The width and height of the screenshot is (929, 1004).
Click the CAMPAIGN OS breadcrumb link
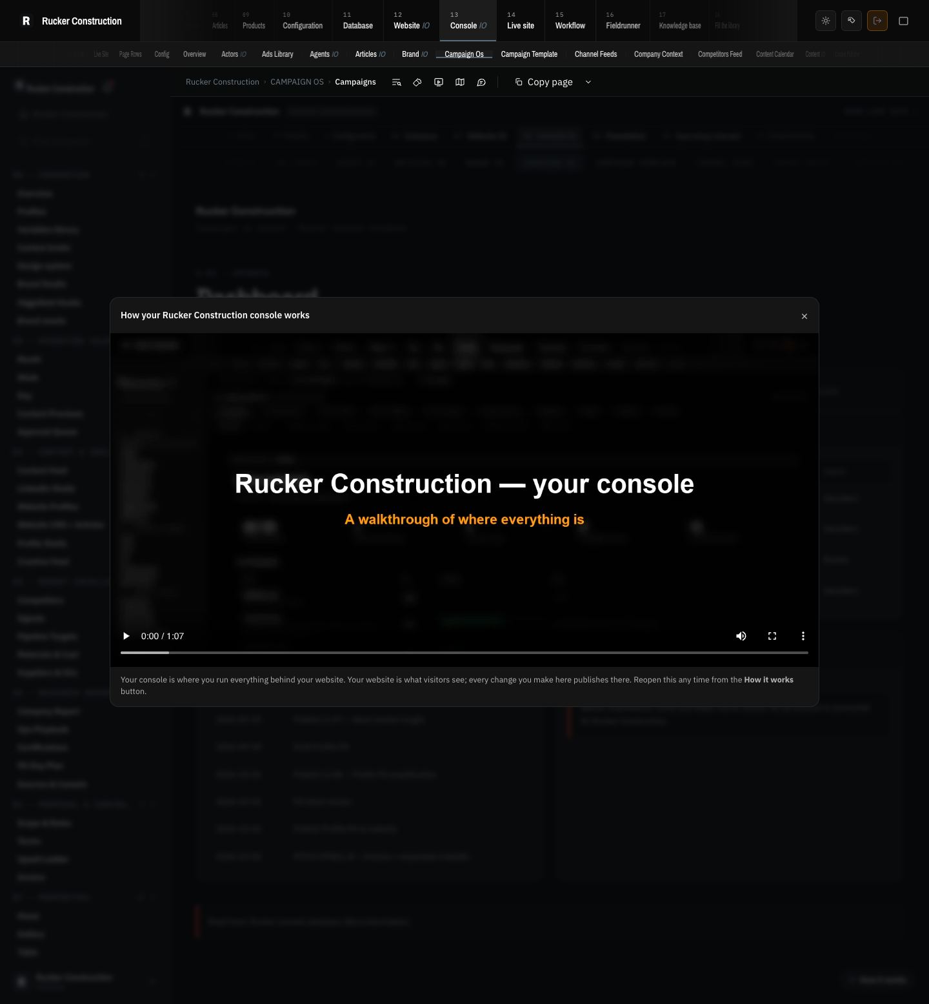297,82
